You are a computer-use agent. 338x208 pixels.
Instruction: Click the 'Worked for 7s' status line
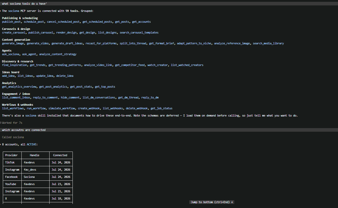(x=12, y=123)
